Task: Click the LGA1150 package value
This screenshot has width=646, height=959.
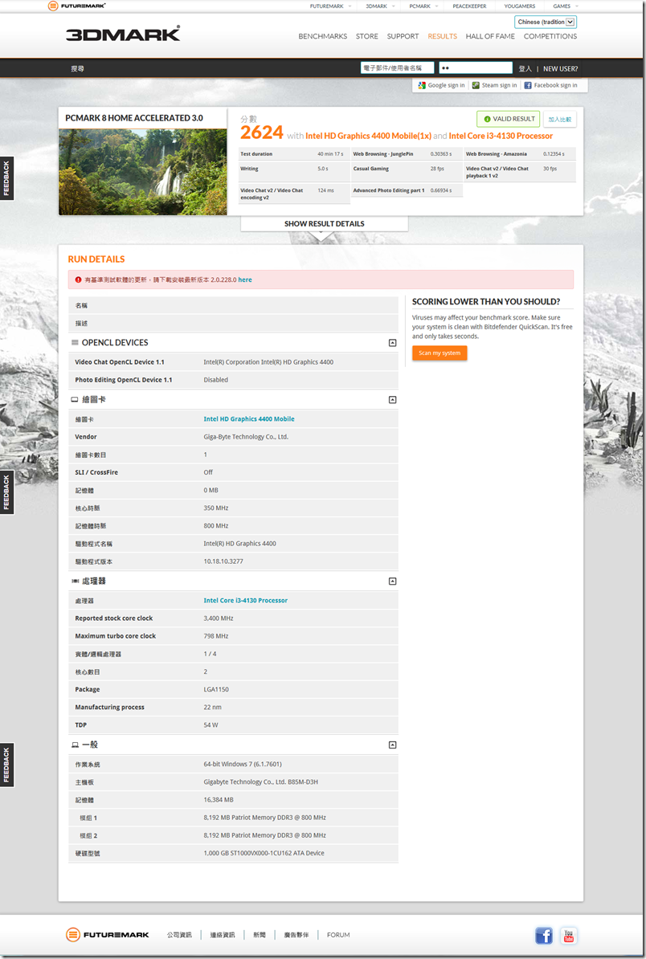Action: tap(216, 689)
